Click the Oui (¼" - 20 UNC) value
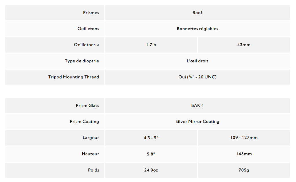 [197, 77]
